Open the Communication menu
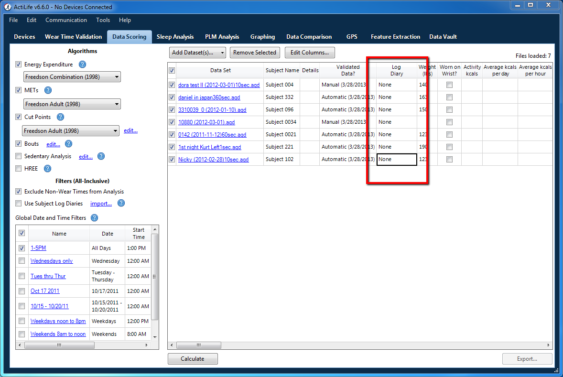 66,20
